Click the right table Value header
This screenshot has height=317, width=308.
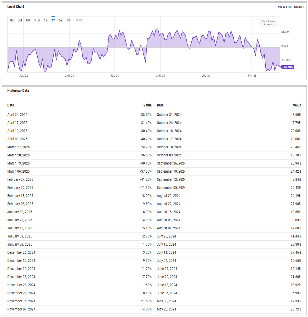297,105
